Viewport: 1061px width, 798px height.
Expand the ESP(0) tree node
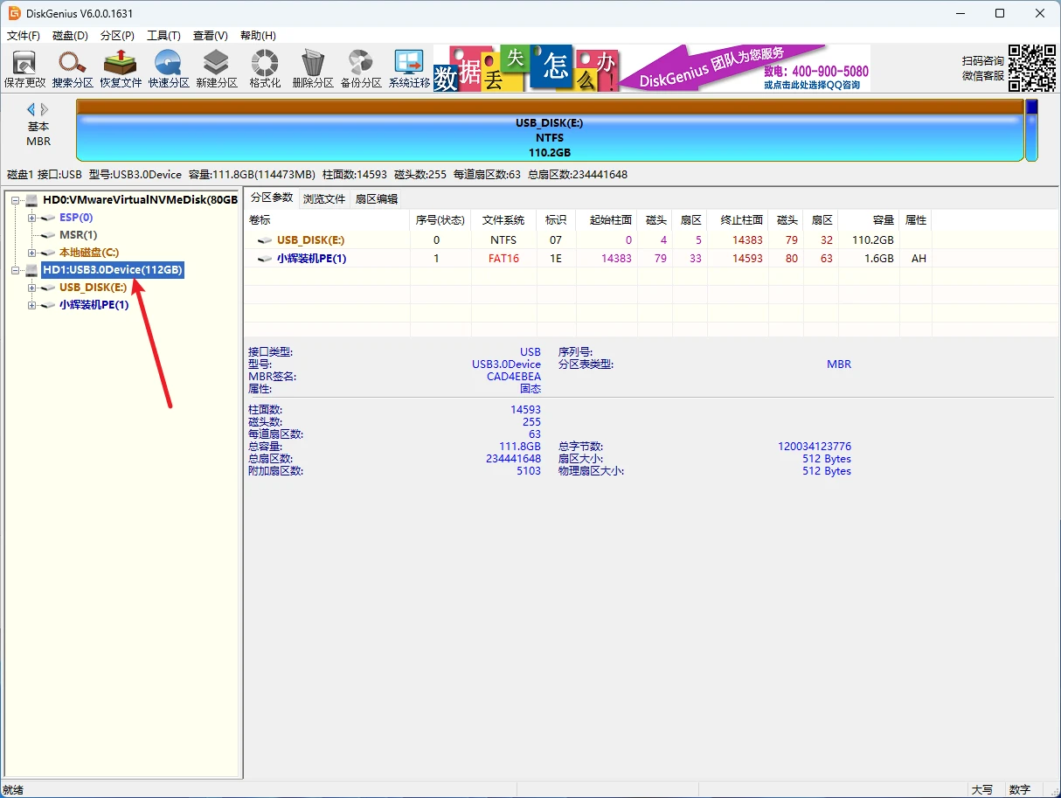pyautogui.click(x=32, y=218)
